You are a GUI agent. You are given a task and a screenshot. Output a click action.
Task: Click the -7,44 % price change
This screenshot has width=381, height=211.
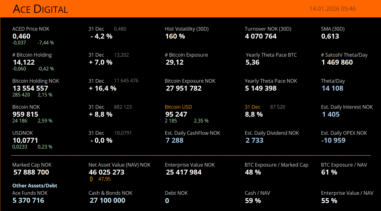pyautogui.click(x=46, y=43)
